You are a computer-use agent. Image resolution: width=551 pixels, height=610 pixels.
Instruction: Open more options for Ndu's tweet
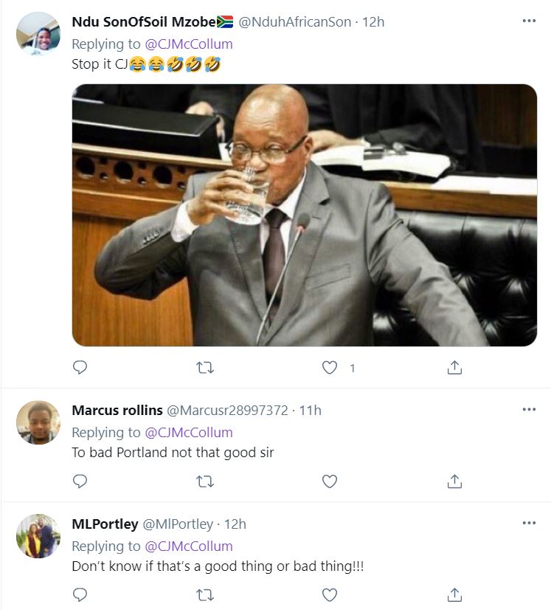pos(529,21)
